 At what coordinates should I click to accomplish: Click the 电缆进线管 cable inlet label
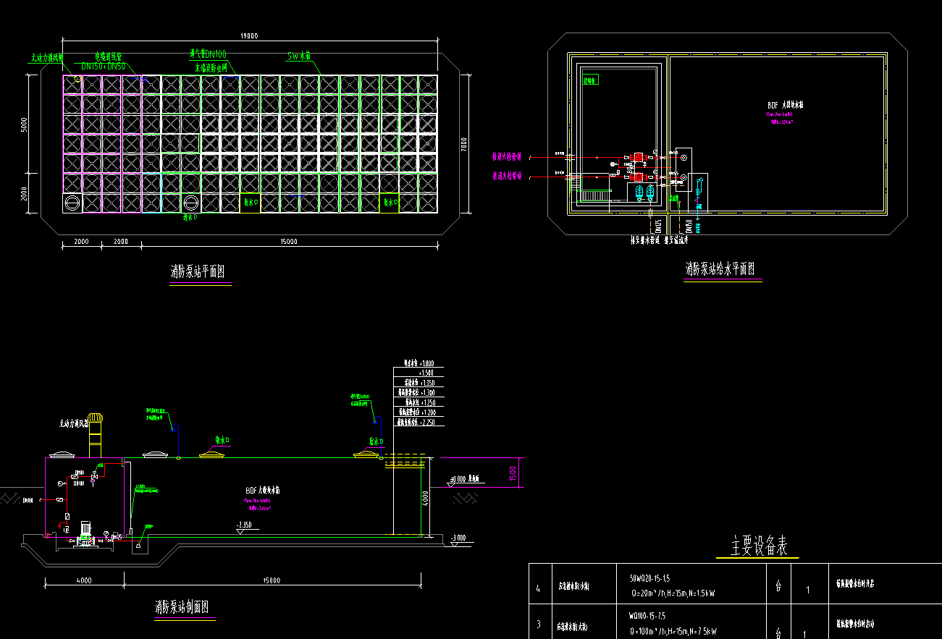[x=108, y=56]
